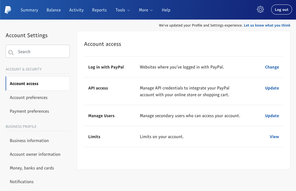Click the 'Log in with PayPal' row label
This screenshot has height=191, width=296.
tap(106, 67)
